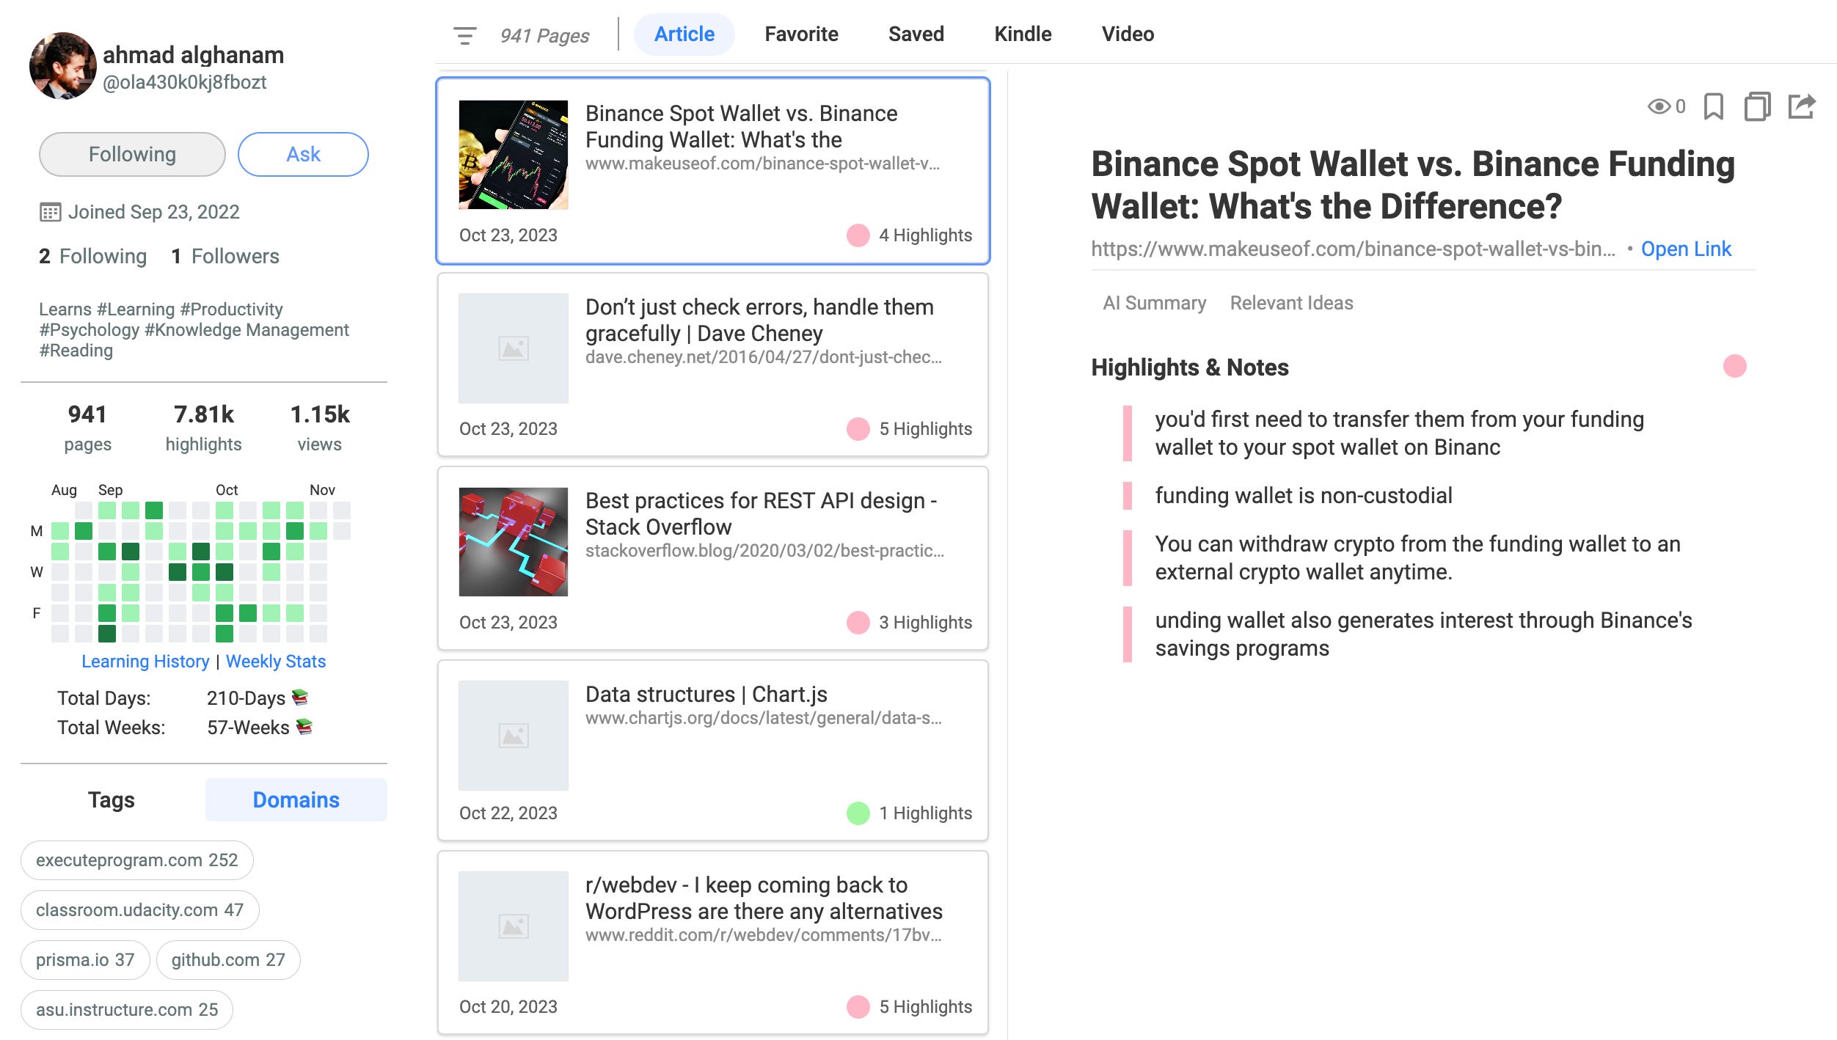Screen dimensions: 1837x1040
Task: Filter by executeprogram.com domain chip
Action: point(137,860)
